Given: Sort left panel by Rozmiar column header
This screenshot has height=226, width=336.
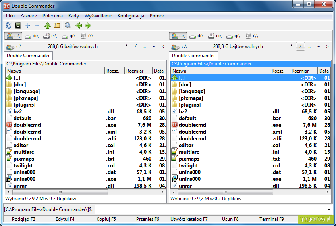Looking at the screenshot, I should click(139, 71).
